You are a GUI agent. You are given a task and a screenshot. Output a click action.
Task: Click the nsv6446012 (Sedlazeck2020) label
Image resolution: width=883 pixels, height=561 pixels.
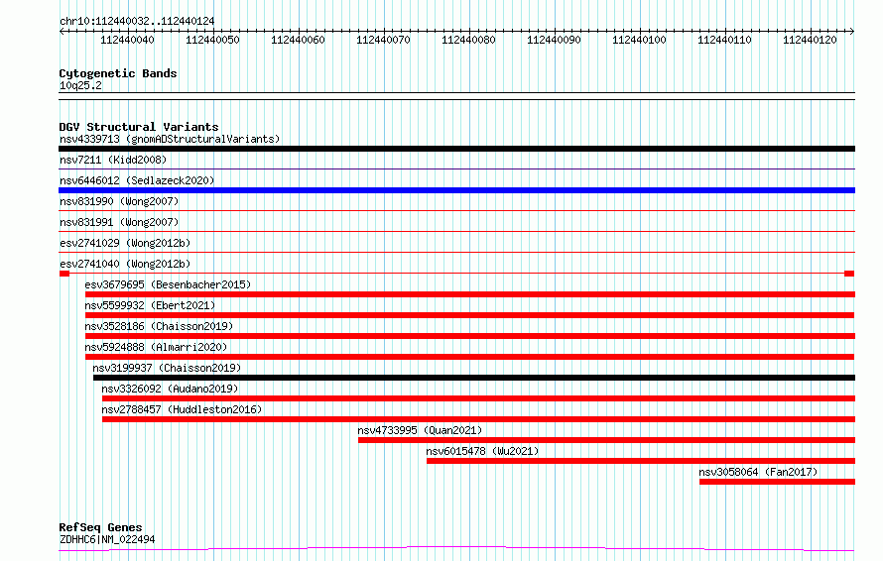pyautogui.click(x=137, y=180)
